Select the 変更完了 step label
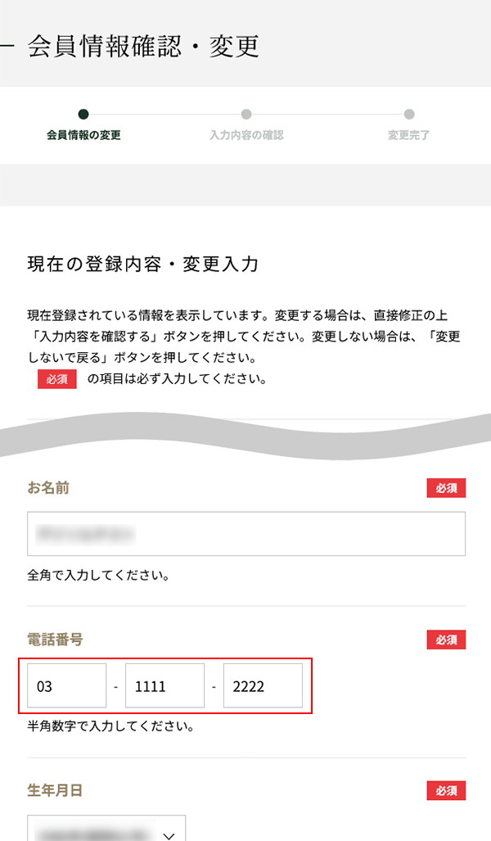491x841 pixels. coord(409,135)
